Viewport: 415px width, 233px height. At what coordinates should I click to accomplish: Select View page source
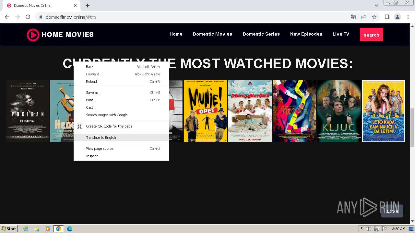[121, 149]
